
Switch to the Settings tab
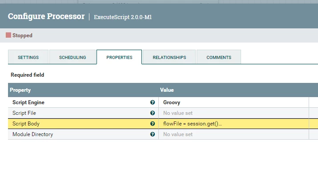28,57
